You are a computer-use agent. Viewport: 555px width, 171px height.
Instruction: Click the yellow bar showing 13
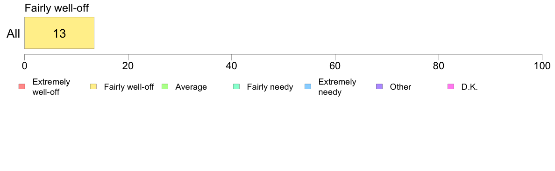(x=59, y=33)
